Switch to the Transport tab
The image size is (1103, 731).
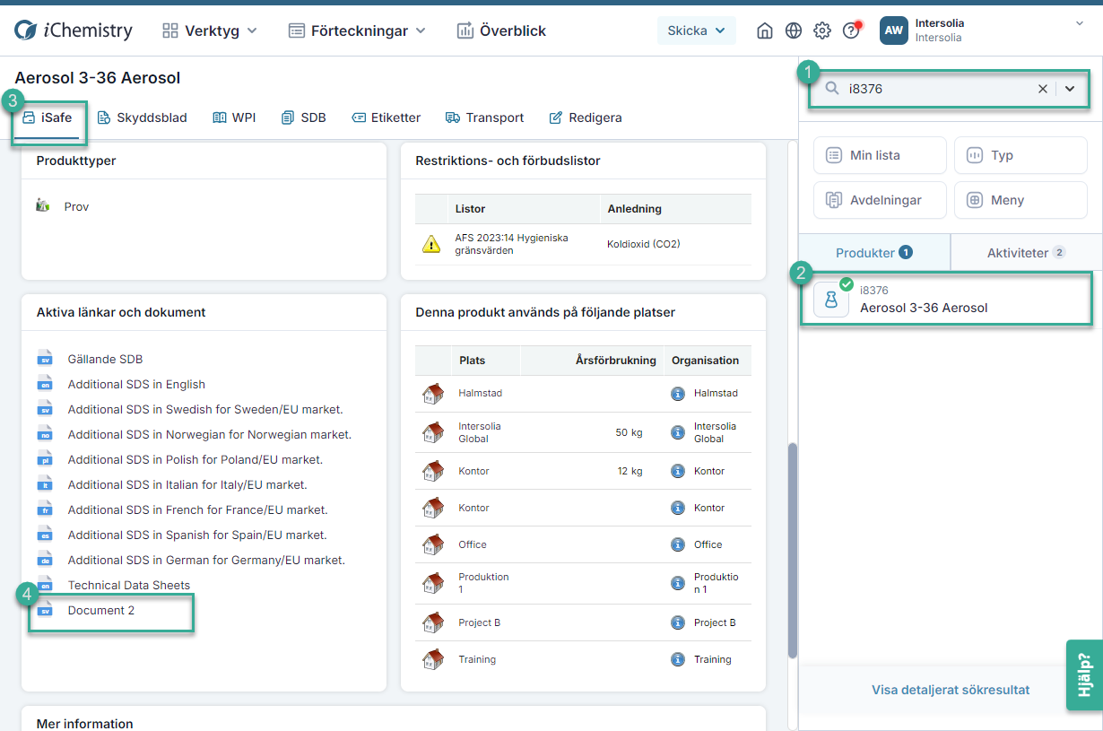point(484,117)
